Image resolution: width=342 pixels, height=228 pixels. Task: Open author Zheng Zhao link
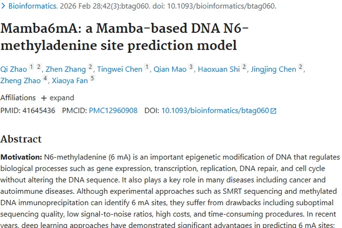21,81
